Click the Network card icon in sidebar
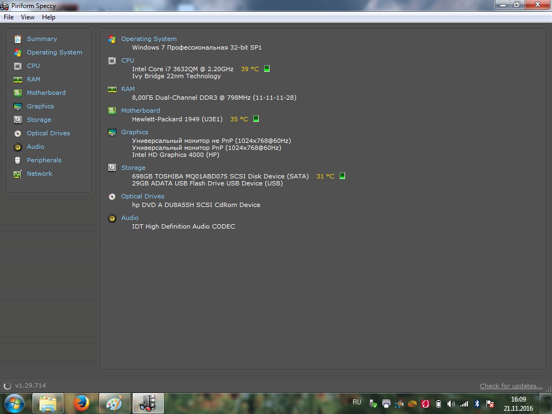The image size is (552, 414). tap(18, 174)
